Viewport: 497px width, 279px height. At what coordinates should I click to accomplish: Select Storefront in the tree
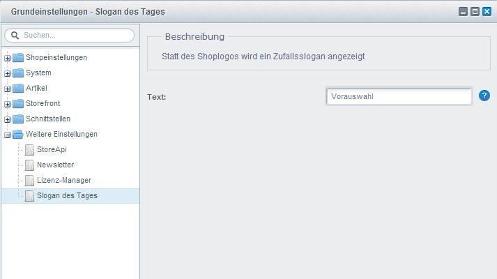tap(43, 103)
